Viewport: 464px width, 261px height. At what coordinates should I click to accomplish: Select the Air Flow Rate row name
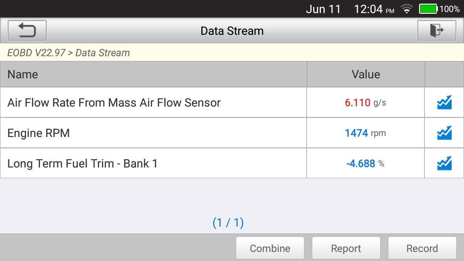click(x=114, y=103)
